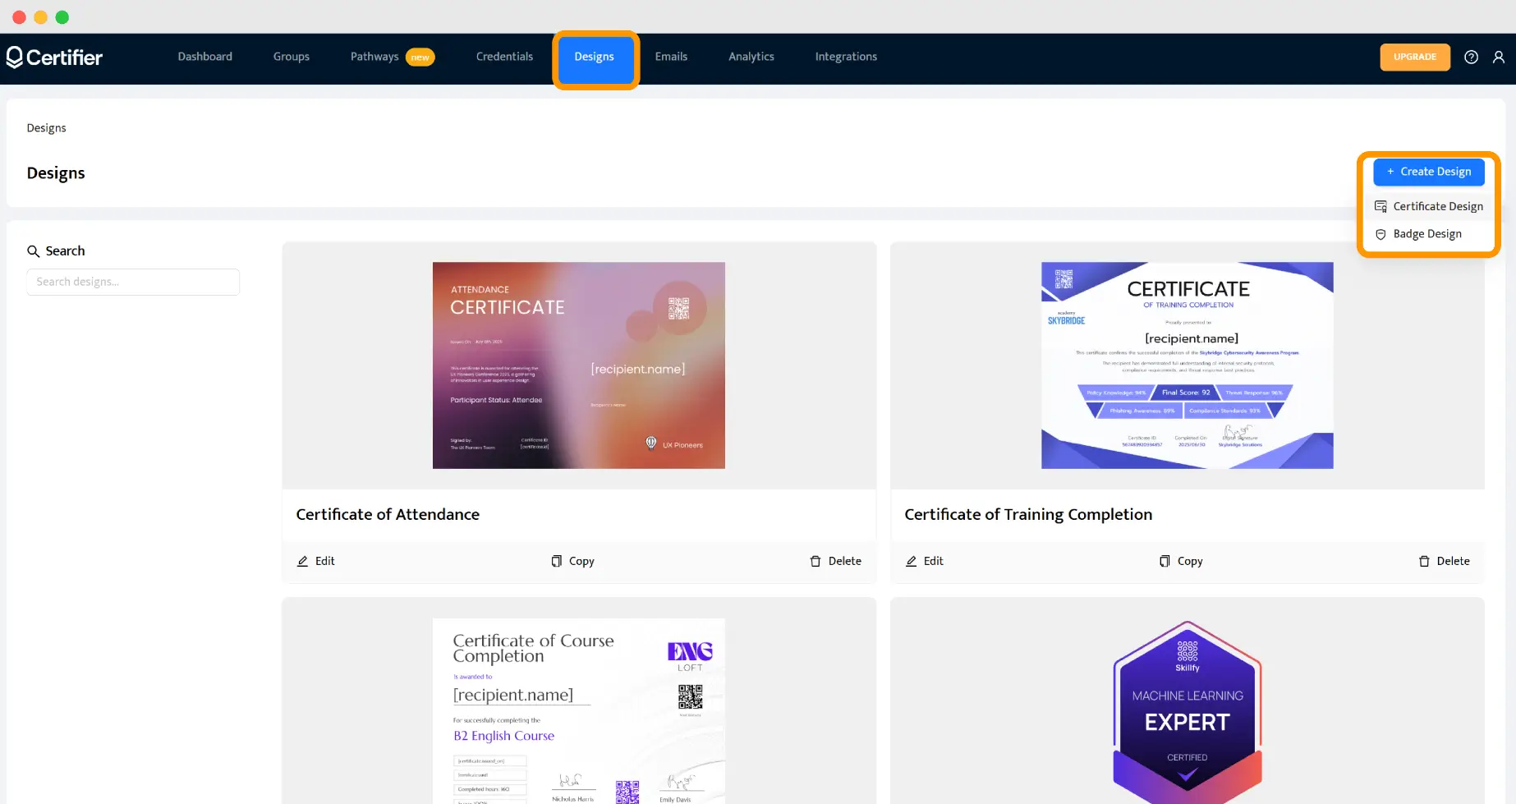Click pencil icon for Certificate of Attendance

pyautogui.click(x=303, y=561)
